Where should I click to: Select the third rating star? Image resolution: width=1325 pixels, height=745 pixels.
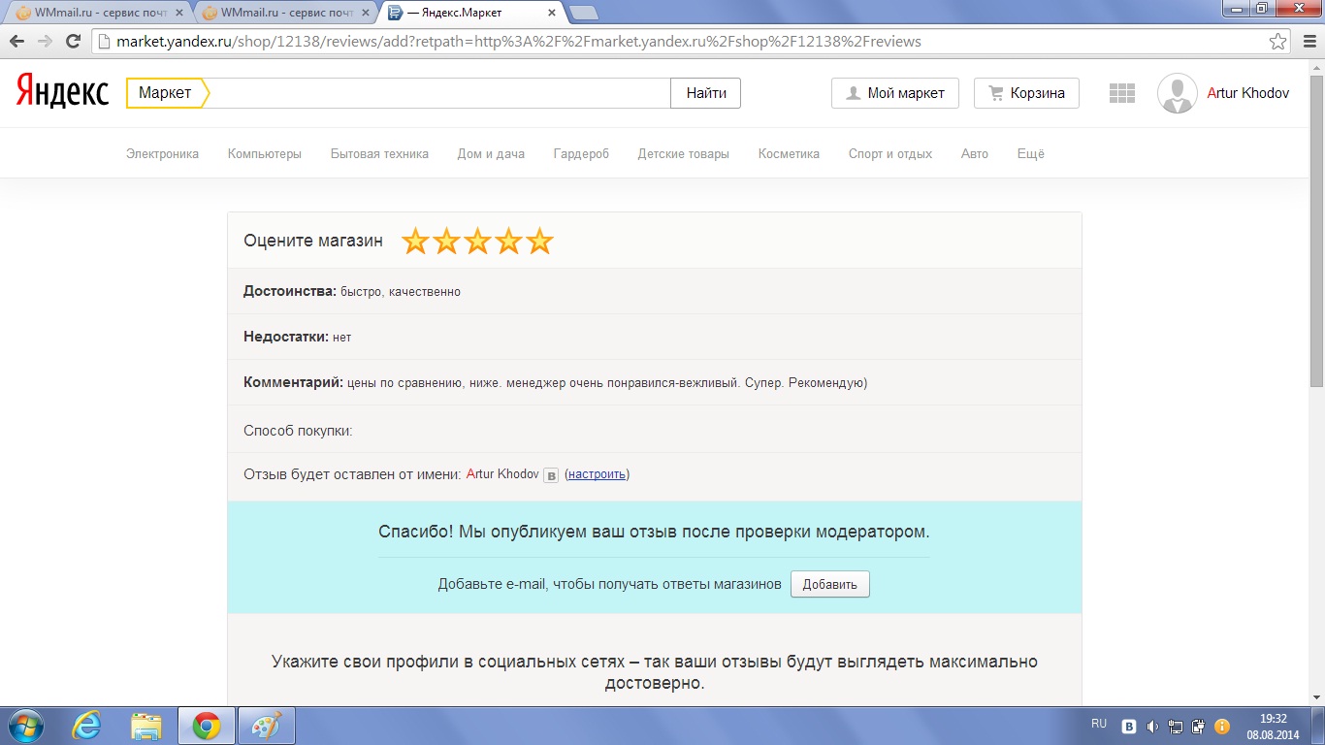click(477, 241)
